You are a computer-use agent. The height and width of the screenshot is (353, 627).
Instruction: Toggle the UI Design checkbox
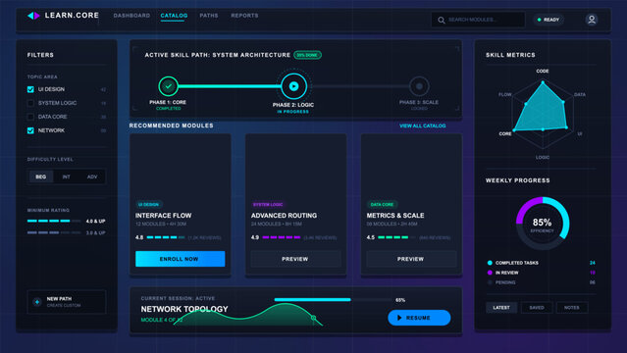point(30,89)
